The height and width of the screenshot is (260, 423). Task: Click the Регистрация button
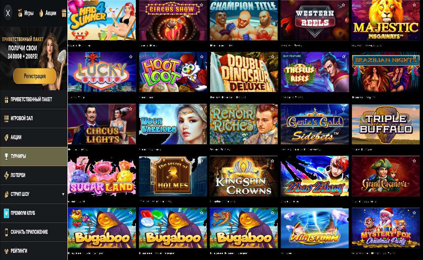click(35, 76)
